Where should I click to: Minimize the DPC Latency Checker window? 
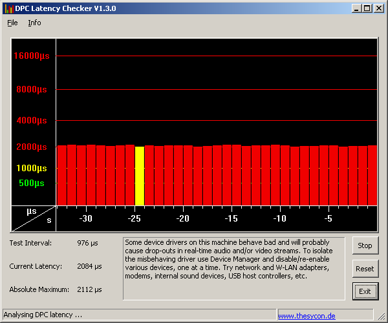[x=356, y=8]
